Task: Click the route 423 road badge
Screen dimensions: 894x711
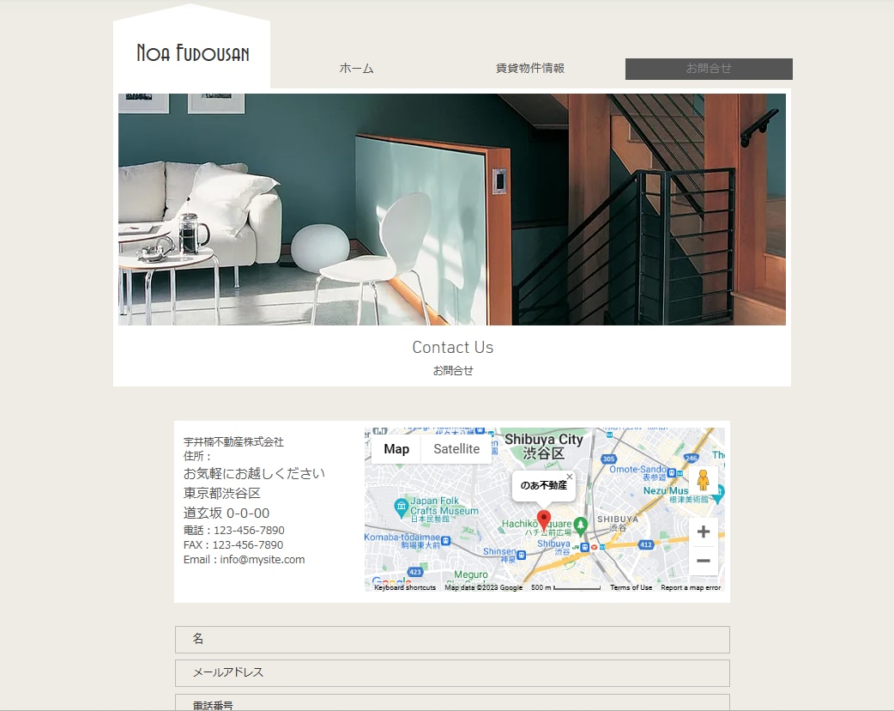Action: [x=415, y=572]
